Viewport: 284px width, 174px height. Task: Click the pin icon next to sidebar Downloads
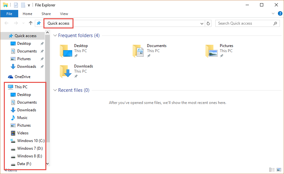point(42,67)
